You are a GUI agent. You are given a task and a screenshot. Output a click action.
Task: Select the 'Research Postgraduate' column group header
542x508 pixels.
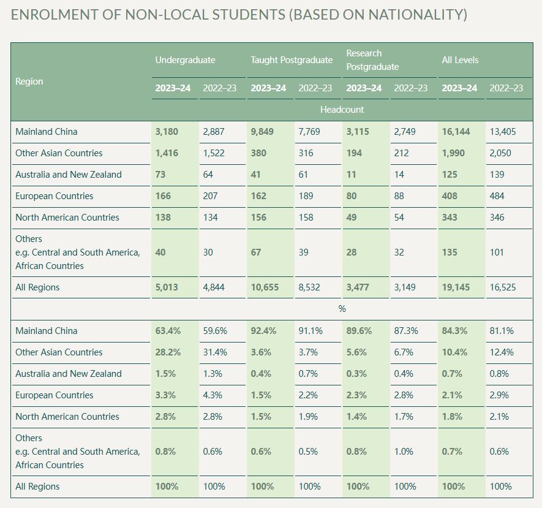pos(372,60)
